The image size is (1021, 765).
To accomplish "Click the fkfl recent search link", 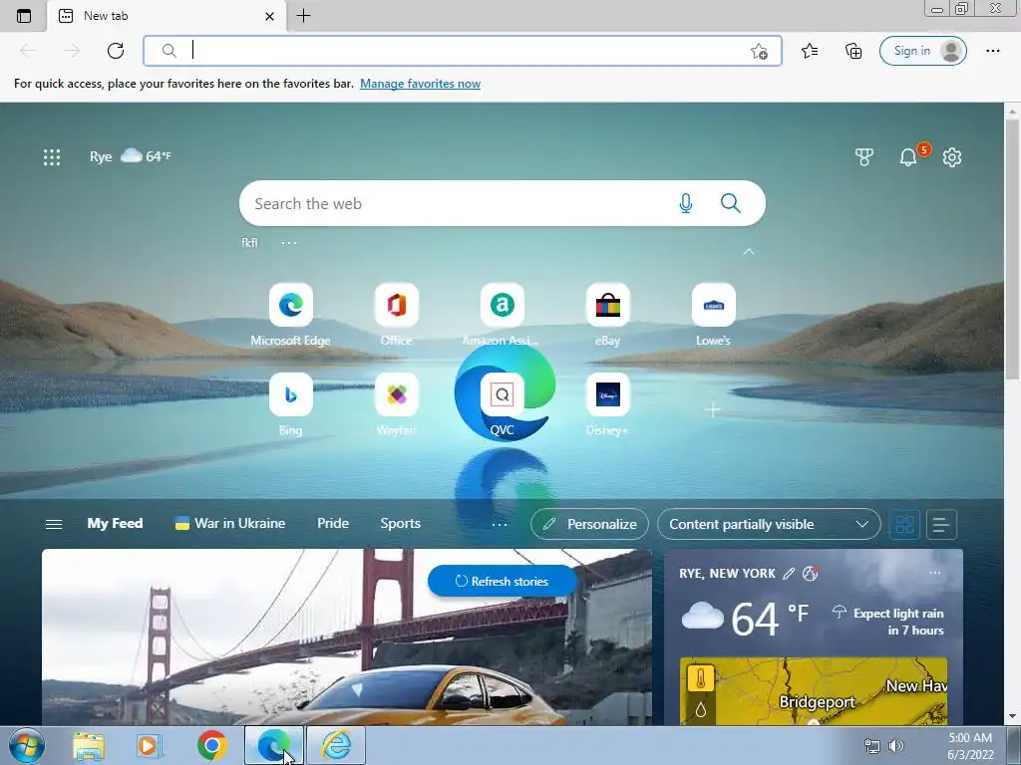I will 249,243.
